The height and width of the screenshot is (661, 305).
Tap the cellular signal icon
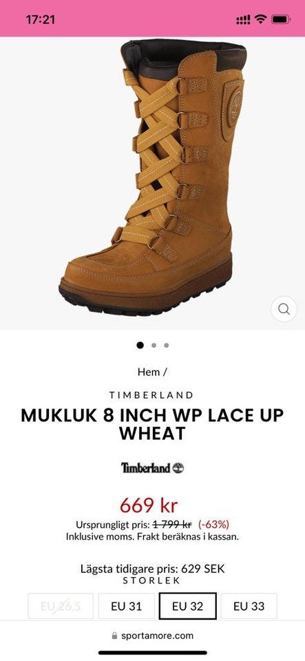click(243, 19)
